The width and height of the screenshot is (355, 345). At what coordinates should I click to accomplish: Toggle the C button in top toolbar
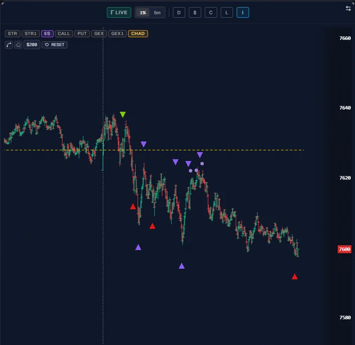211,13
